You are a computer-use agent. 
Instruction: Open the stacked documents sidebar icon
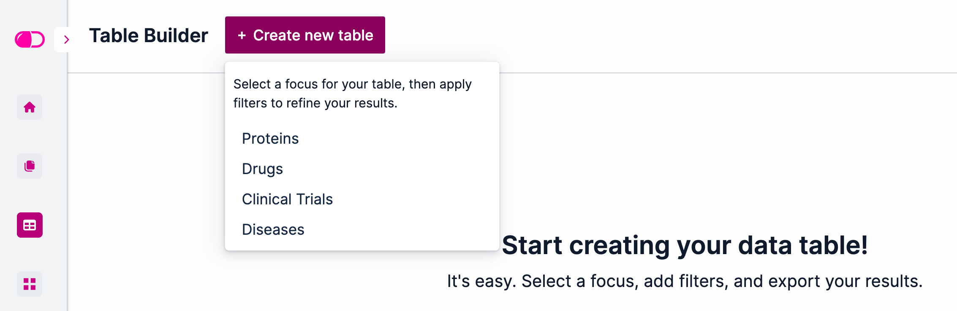(30, 166)
